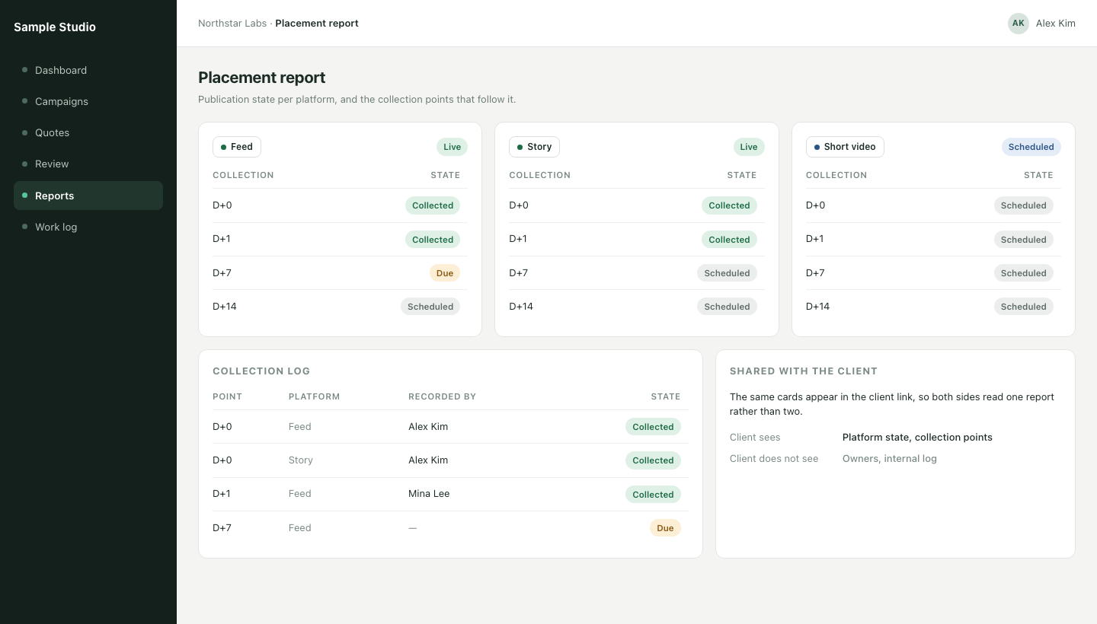
Task: Click Collected badge for Story card D+1
Action: pos(729,240)
